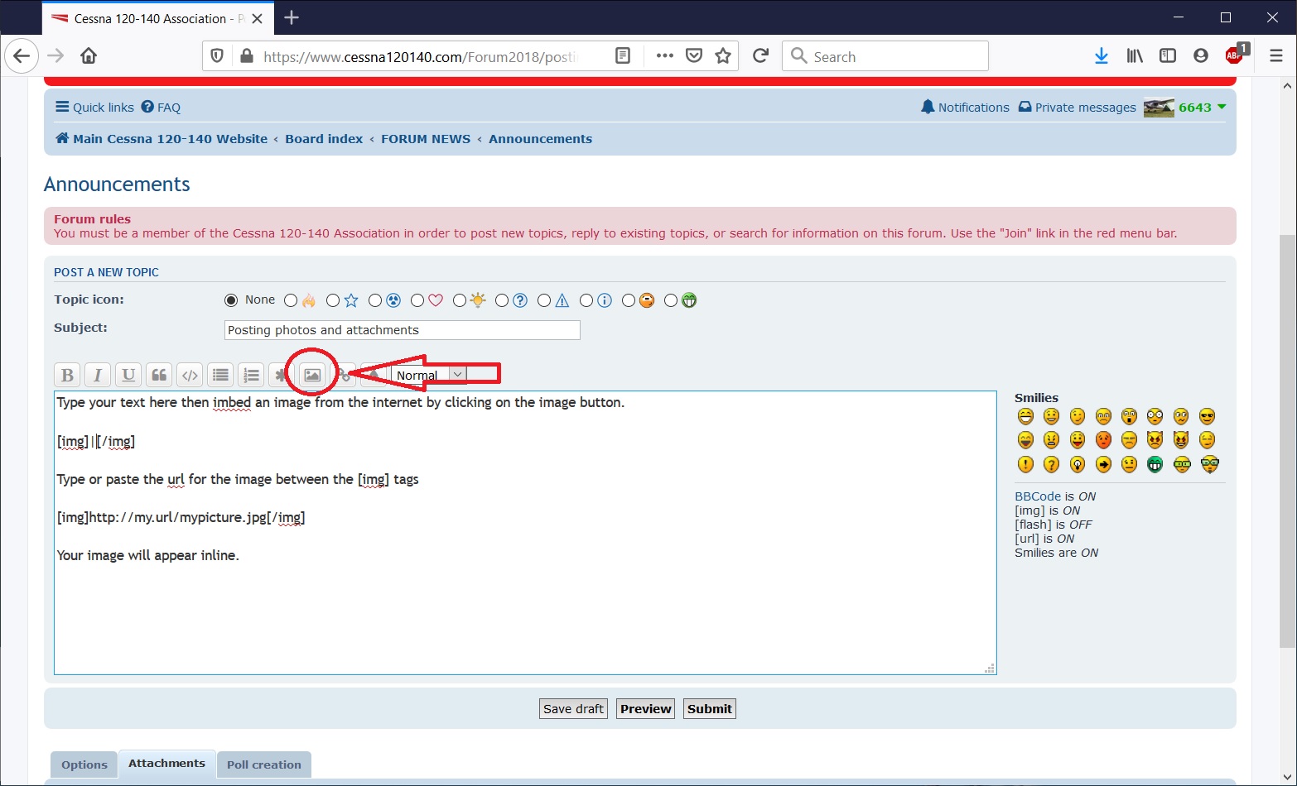Bookmark this page with star
Image resolution: width=1297 pixels, height=786 pixels.
pyautogui.click(x=723, y=56)
